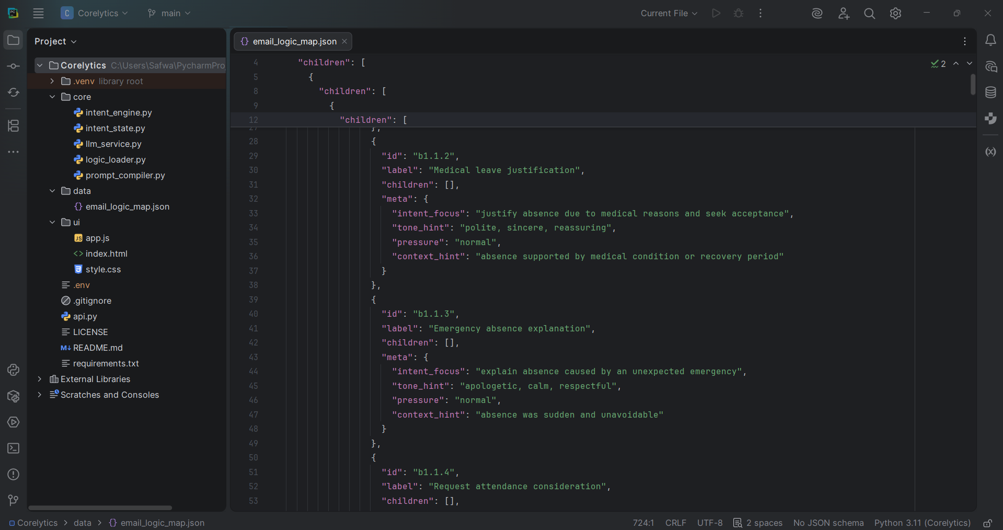
Task: Open the Services tool window
Action: tap(14, 422)
